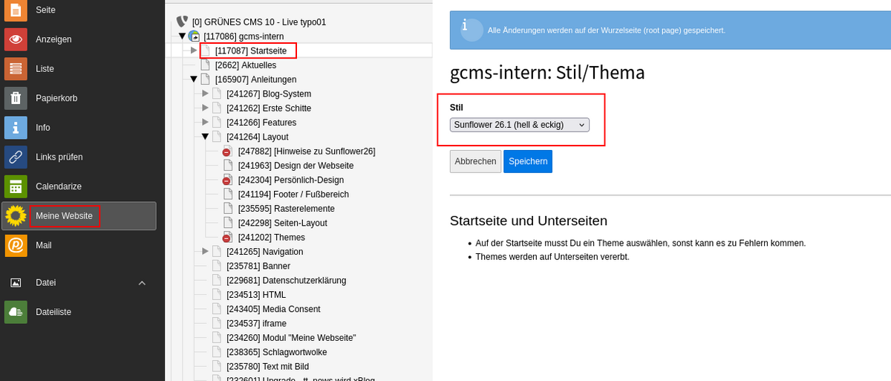Select the Liste module icon

coord(16,69)
